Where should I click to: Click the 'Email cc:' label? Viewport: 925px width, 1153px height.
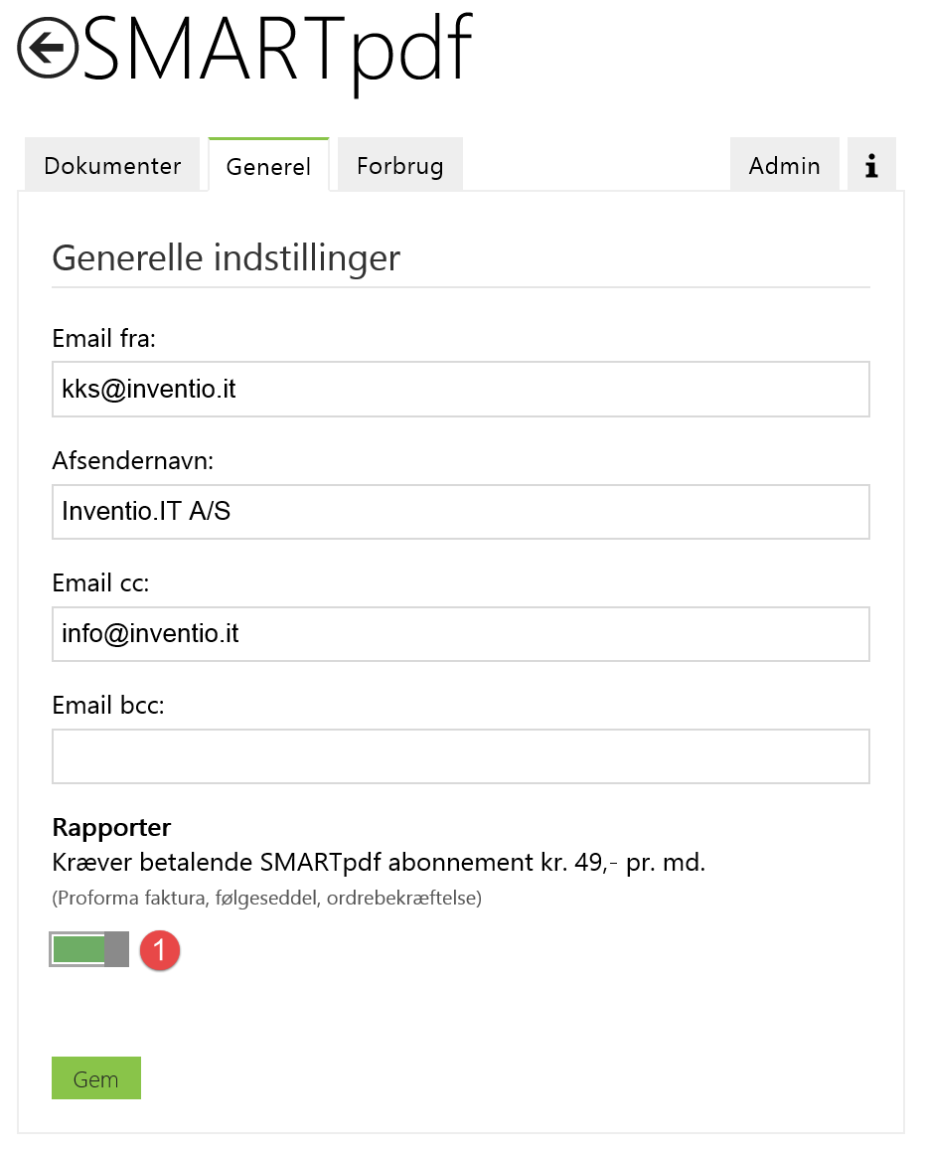(x=100, y=583)
